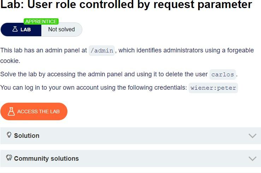Click the lightbulb icon beside Solution
261x173 pixels.
pyautogui.click(x=9, y=135)
